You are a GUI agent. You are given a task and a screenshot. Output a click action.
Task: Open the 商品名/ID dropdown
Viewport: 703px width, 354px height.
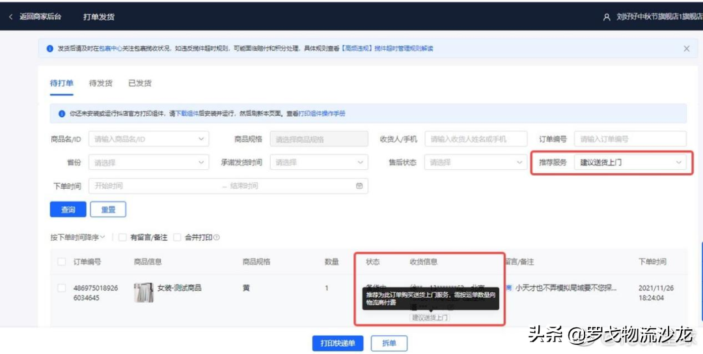148,139
